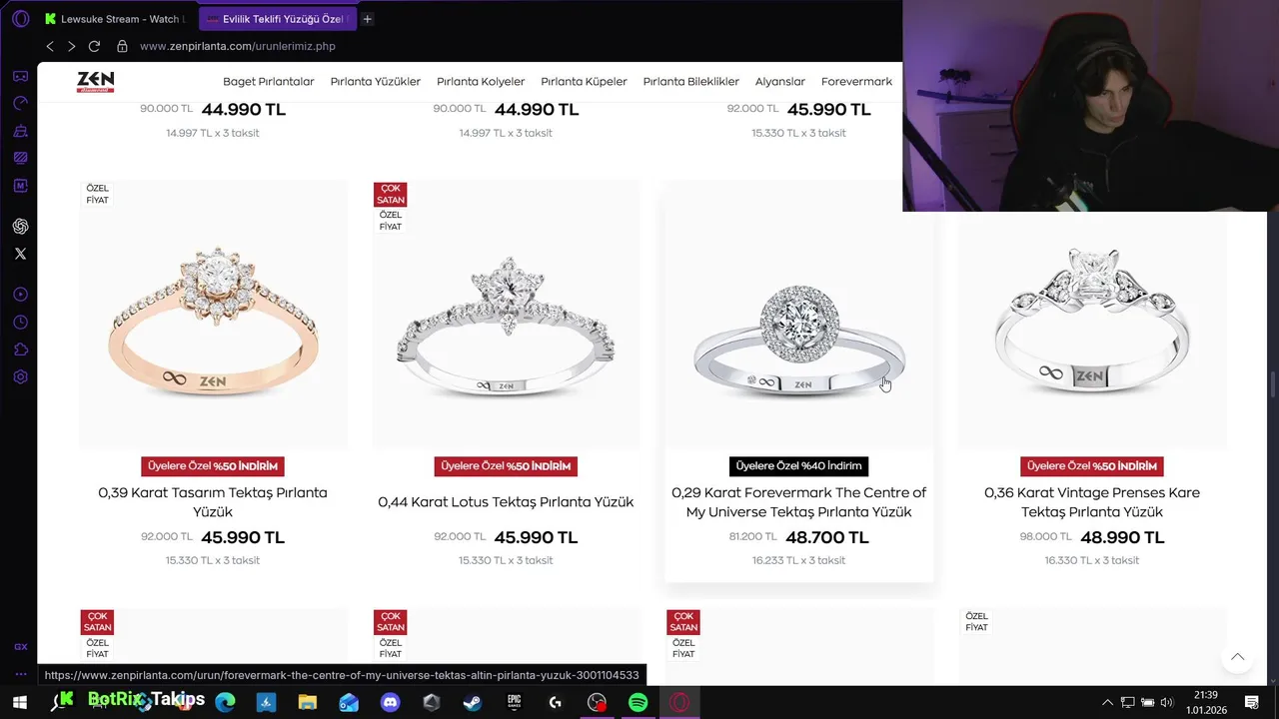Open the Forevermark menu item
Viewport: 1279px width, 719px height.
[x=856, y=82]
